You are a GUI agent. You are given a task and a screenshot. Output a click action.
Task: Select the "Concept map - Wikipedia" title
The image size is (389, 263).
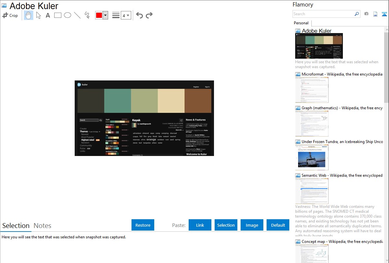coord(342,241)
